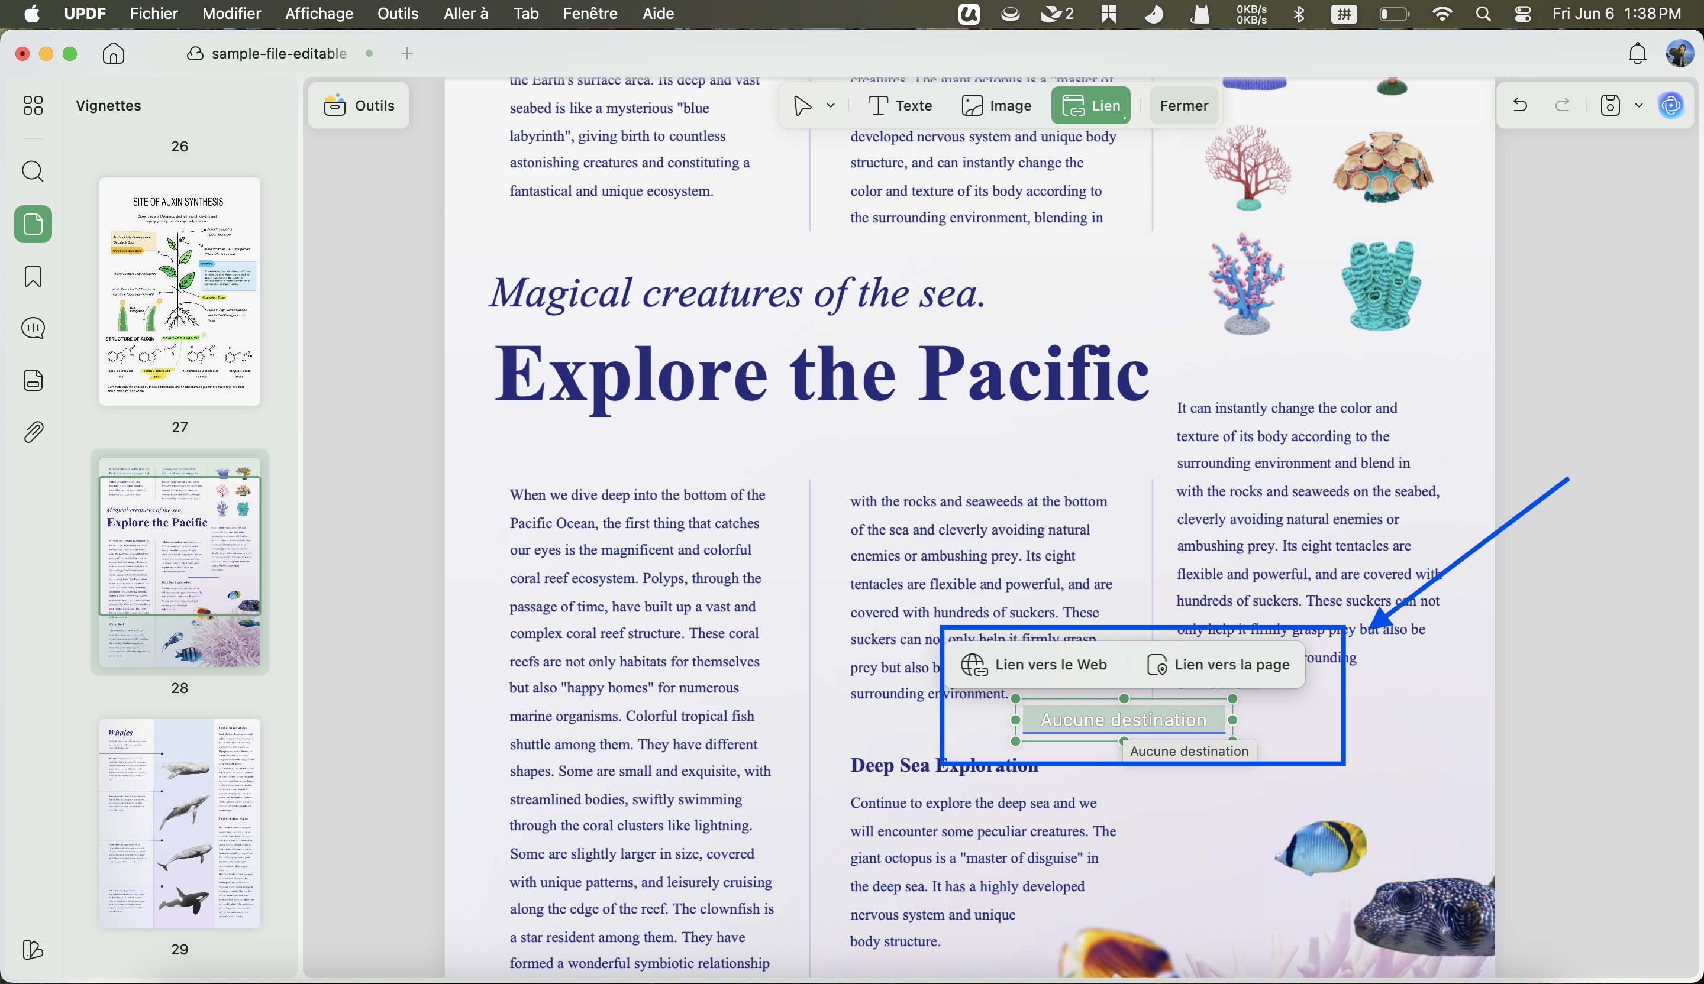This screenshot has width=1704, height=984.
Task: Select the page organizer sidebar icon
Action: pos(33,224)
